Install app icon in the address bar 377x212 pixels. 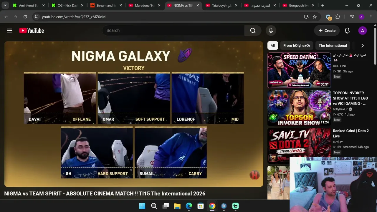point(306,17)
